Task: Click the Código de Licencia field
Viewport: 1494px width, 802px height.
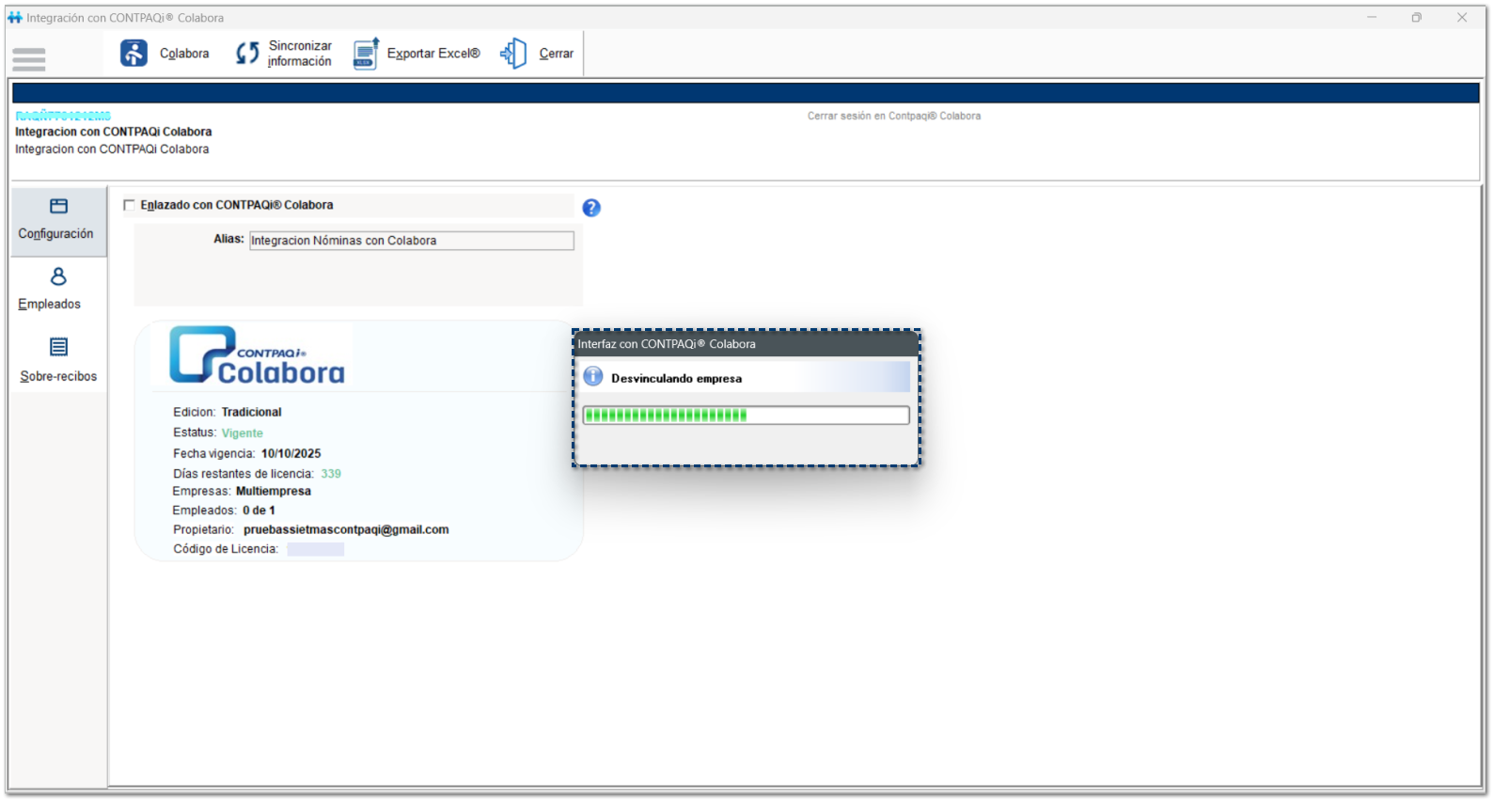Action: (315, 549)
